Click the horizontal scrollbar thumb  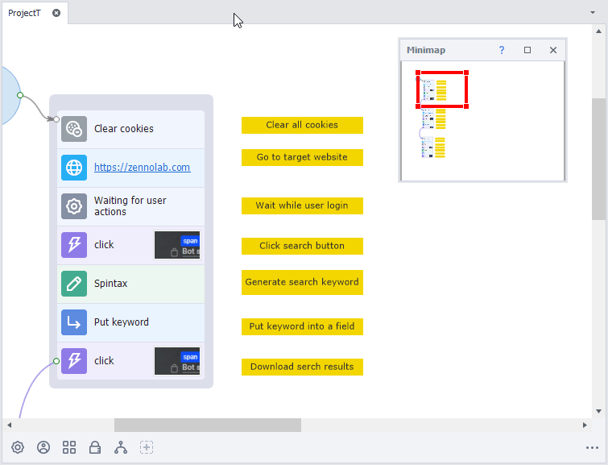(x=207, y=425)
